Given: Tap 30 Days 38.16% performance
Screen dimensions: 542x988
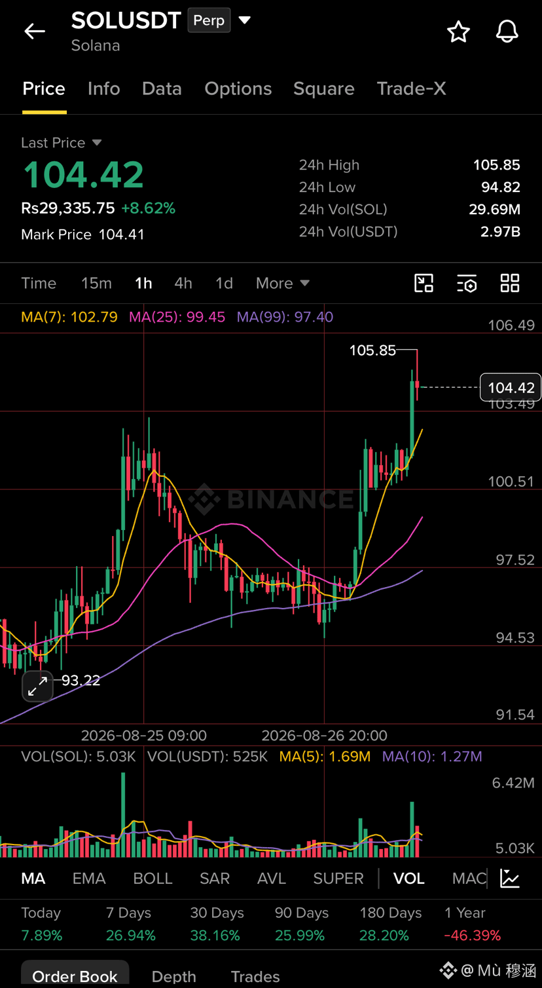Looking at the screenshot, I should [217, 924].
